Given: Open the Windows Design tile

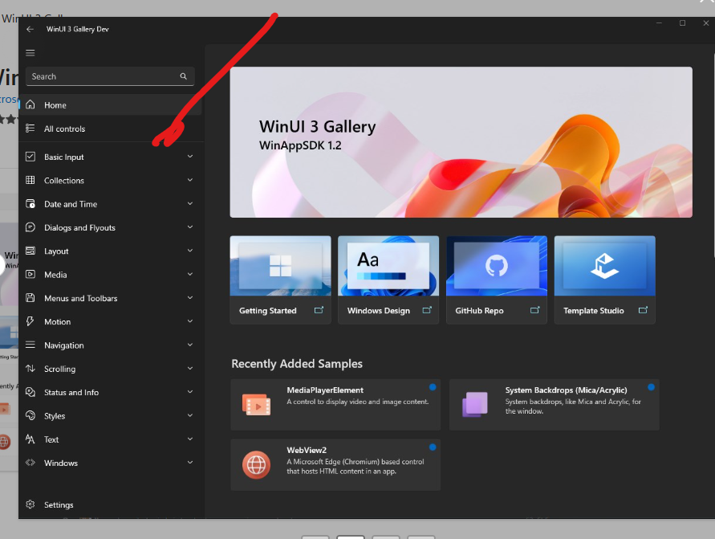Looking at the screenshot, I should 388,280.
